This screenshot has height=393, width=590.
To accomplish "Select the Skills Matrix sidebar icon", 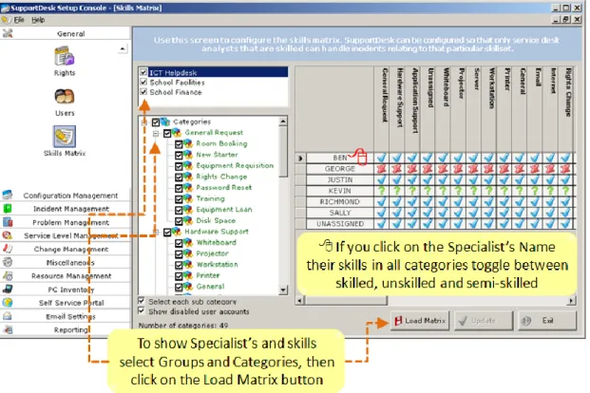I will (65, 136).
